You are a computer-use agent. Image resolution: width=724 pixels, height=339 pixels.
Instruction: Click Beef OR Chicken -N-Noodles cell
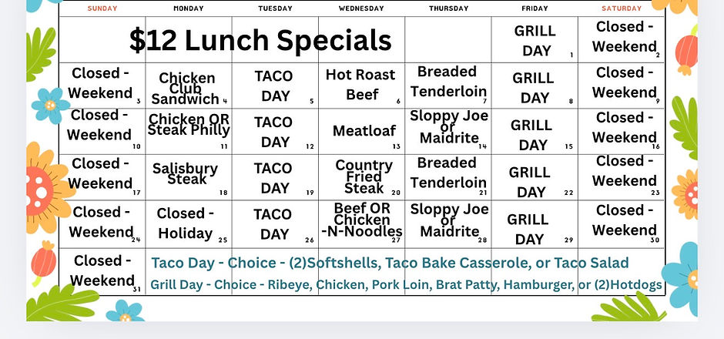click(361, 224)
